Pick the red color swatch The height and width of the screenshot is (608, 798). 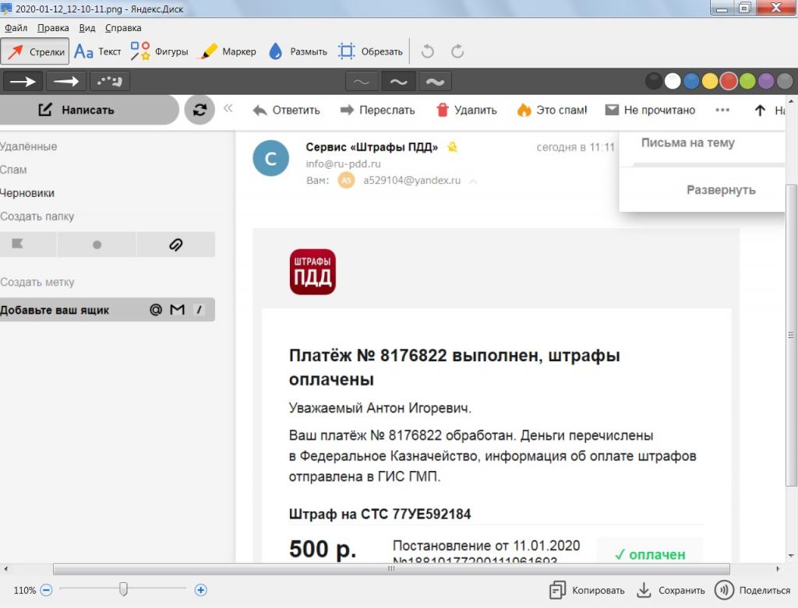729,81
